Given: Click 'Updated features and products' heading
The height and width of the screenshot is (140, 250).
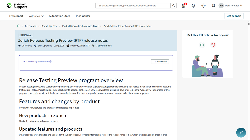Looking at the screenshot, I should [50, 129].
